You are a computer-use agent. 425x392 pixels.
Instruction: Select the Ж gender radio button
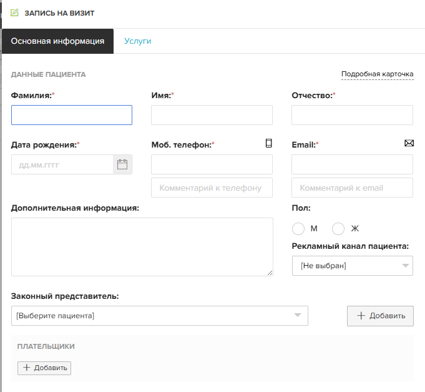pyautogui.click(x=338, y=229)
